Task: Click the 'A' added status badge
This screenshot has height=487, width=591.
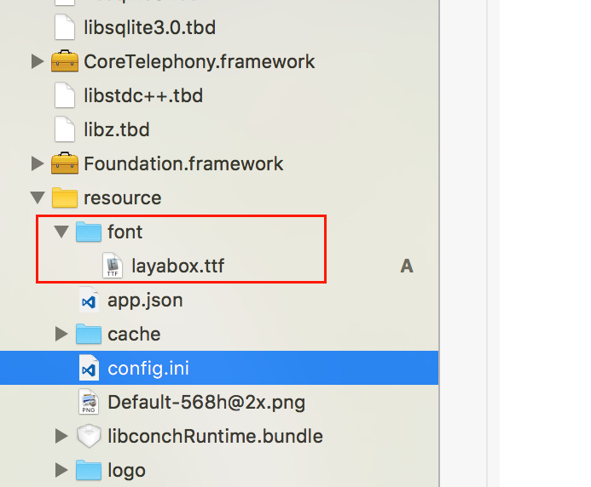Action: 407,266
